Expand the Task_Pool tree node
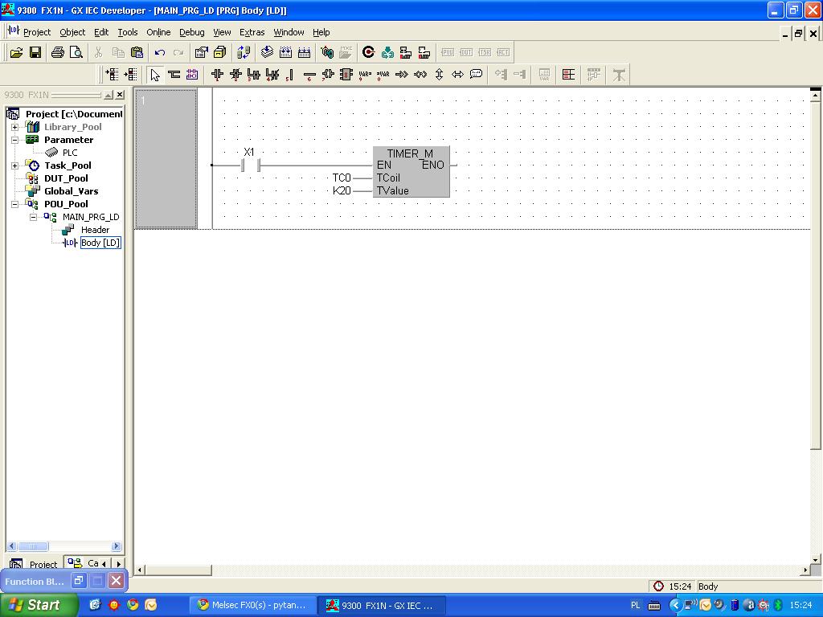 click(14, 165)
